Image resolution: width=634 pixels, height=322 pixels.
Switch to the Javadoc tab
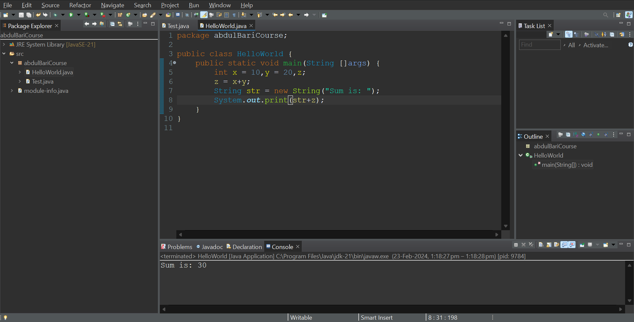[x=209, y=247]
